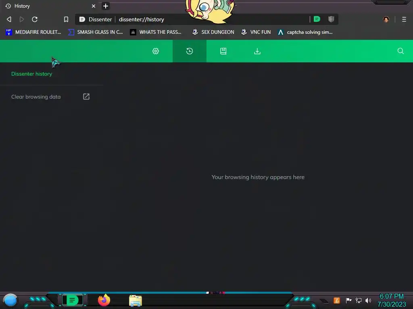Open the Bookmarks manager icon
The width and height of the screenshot is (413, 309).
coord(223,51)
